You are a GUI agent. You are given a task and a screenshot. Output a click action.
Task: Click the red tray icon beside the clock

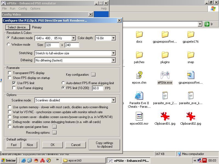(x=204, y=160)
